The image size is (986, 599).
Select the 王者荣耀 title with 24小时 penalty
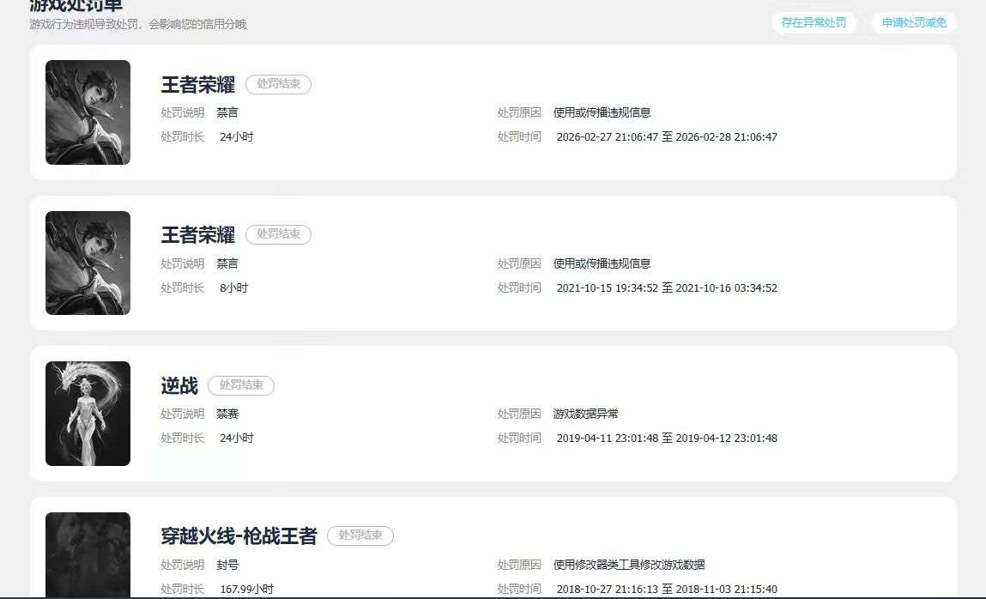coord(197,84)
